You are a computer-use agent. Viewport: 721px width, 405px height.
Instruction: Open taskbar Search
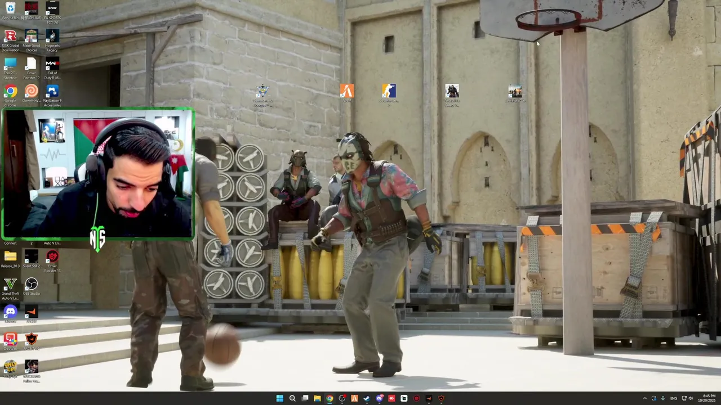pos(292,398)
